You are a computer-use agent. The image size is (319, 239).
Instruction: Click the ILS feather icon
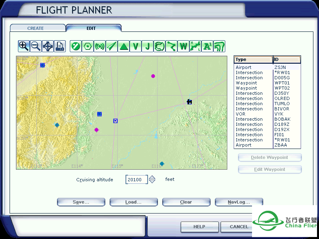pyautogui.click(x=112, y=46)
